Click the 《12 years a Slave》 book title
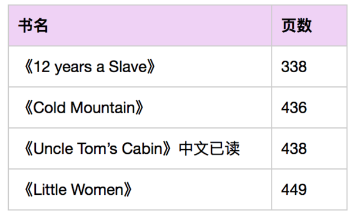The height and width of the screenshot is (216, 352). pyautogui.click(x=89, y=67)
